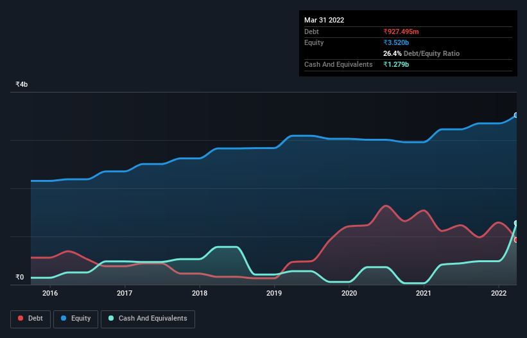This screenshot has width=527, height=338.
Task: Toggle Cash And Equivalents legend button
Action: click(x=148, y=319)
